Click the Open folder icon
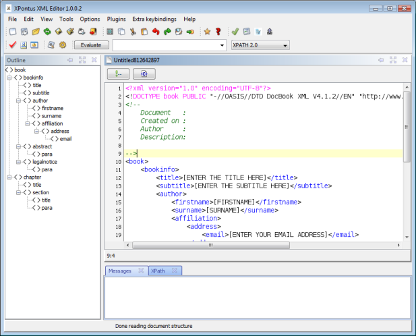This screenshot has width=416, height=336. tap(36, 32)
